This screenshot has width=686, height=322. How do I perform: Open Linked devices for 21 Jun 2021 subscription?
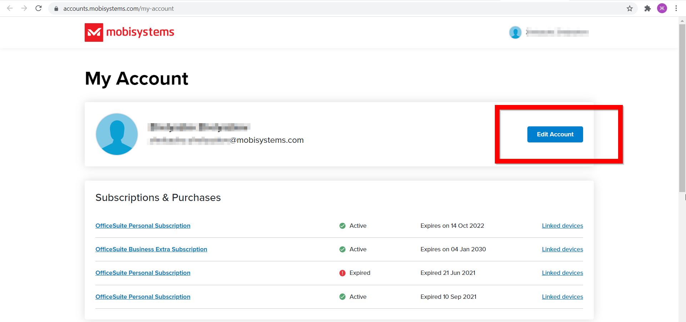562,273
